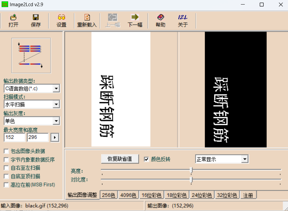Click the 亮度 brightness slider handle
This screenshot has height=211, width=288.
click(191, 170)
